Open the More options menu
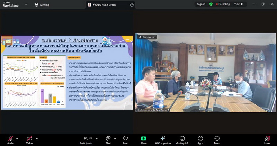This screenshot has width=277, height=146. coord(217,139)
